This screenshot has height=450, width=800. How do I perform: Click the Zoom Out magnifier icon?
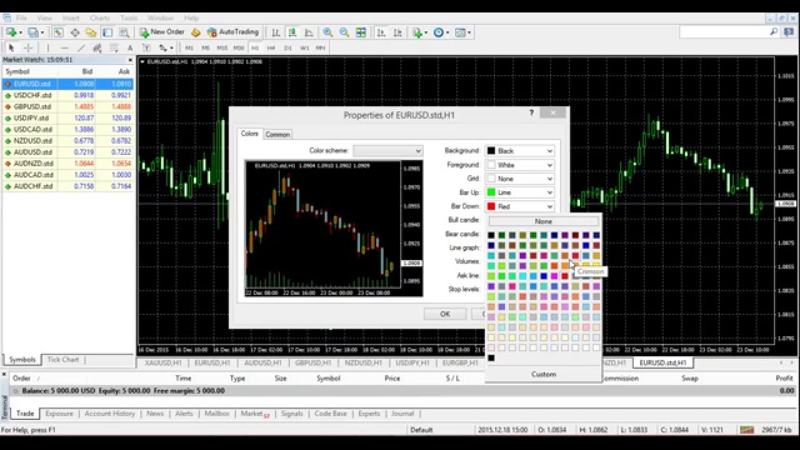click(344, 32)
